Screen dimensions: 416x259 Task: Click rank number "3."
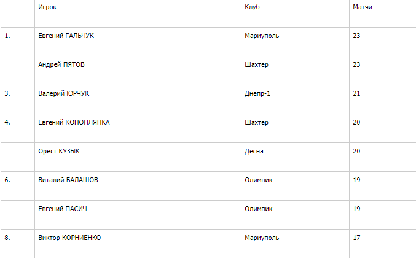pyautogui.click(x=7, y=93)
